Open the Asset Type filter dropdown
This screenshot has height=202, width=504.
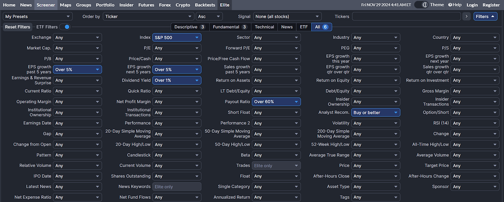pyautogui.click(x=376, y=187)
